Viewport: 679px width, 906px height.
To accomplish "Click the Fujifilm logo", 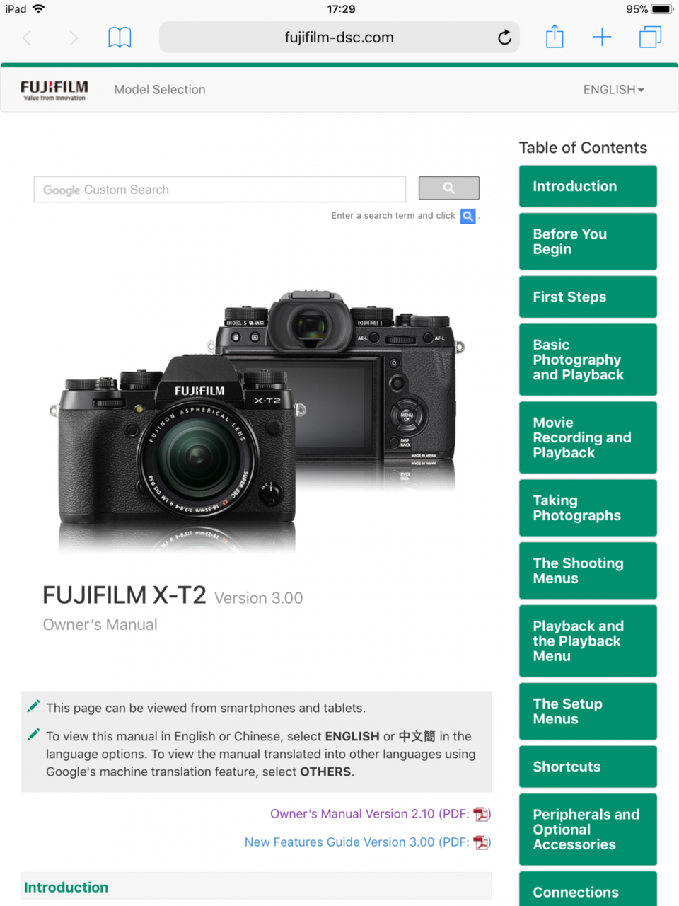I will click(x=54, y=90).
